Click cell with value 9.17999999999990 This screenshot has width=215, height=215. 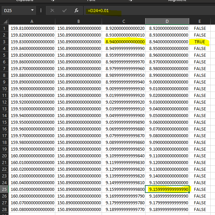pos(167,203)
